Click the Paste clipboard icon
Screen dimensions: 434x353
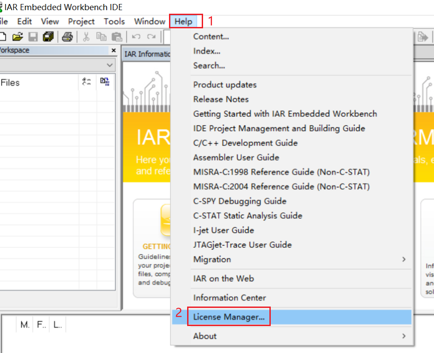(117, 37)
